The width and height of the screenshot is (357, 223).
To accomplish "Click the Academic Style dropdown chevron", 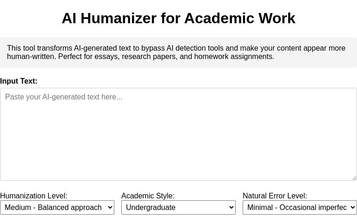I will click(x=231, y=207).
